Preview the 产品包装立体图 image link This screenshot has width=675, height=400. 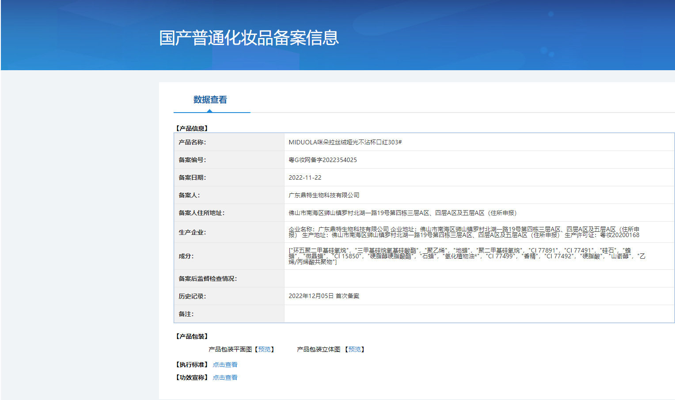coord(354,349)
